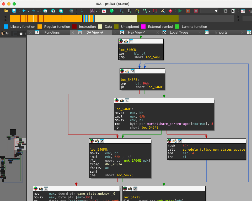This screenshot has width=252, height=201.
Task: Save the database with the floppy icon
Action: [14, 11]
